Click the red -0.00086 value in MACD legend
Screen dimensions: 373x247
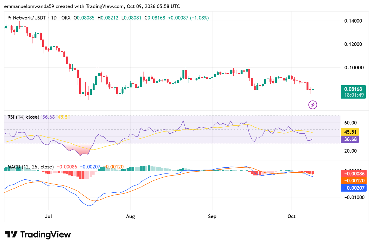pyautogui.click(x=67, y=167)
